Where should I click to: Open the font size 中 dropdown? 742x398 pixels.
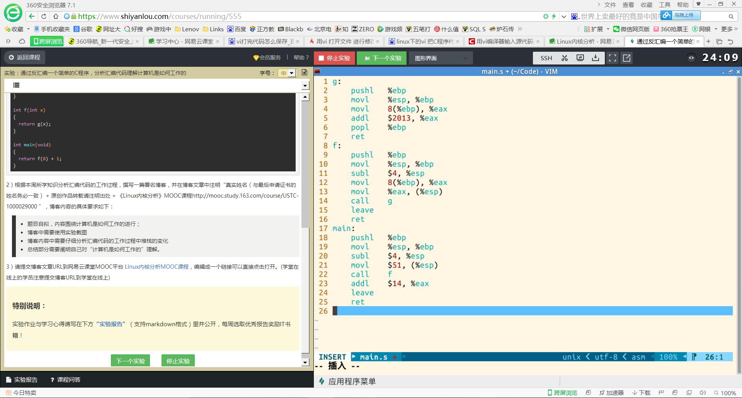click(x=287, y=73)
